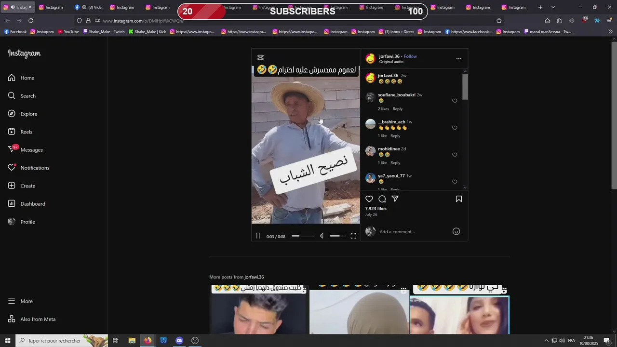Pause the video playback
This screenshot has width=617, height=347.
pos(258,236)
